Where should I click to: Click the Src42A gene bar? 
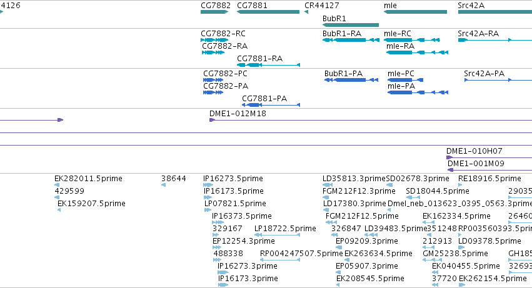pos(495,12)
